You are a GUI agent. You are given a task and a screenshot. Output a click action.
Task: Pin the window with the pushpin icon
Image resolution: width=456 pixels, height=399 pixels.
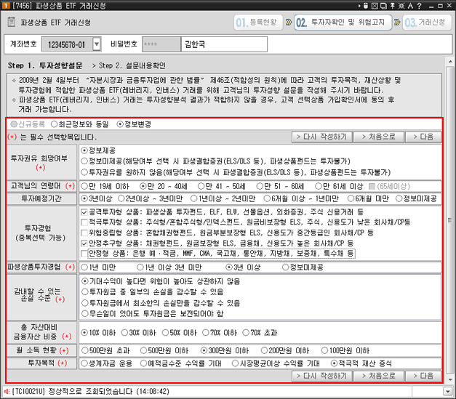coord(392,6)
